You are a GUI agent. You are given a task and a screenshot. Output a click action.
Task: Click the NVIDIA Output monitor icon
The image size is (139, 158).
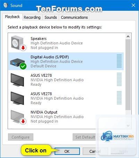18,117
